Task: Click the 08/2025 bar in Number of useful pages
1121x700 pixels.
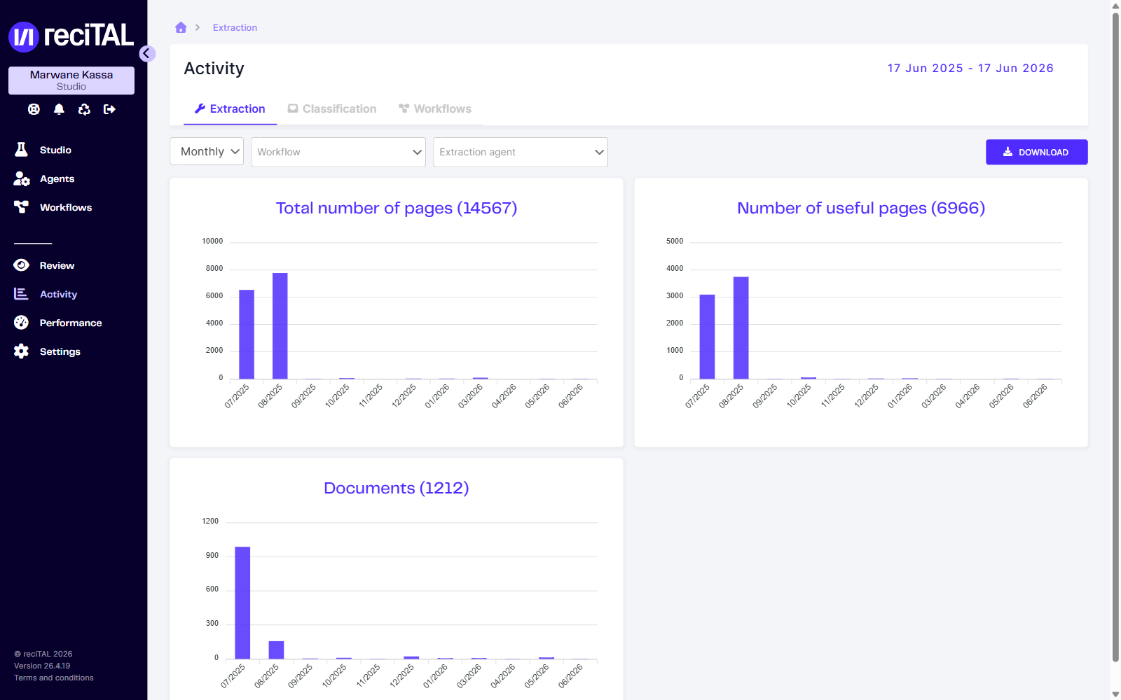Action: (x=741, y=328)
